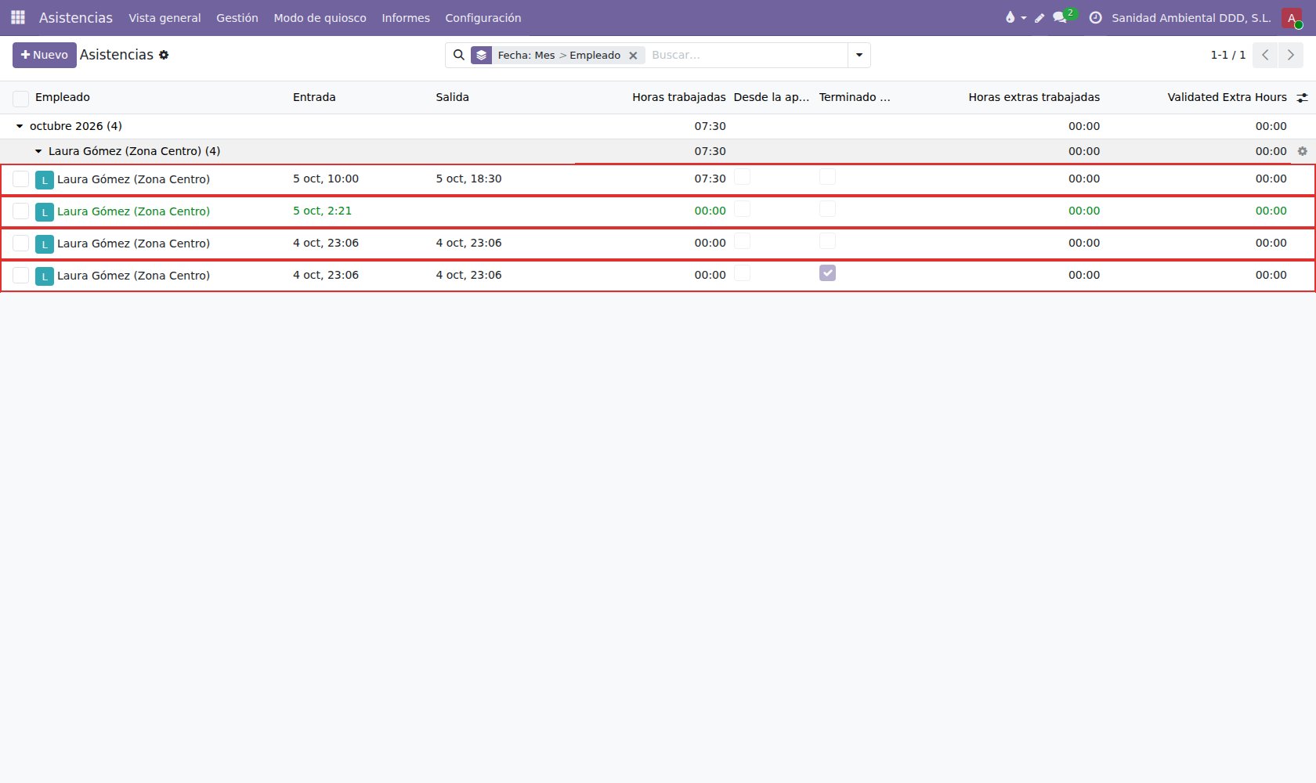This screenshot has height=783, width=1316.
Task: Remove the Fecha: Mes > Empleado facet
Action: pyautogui.click(x=633, y=56)
